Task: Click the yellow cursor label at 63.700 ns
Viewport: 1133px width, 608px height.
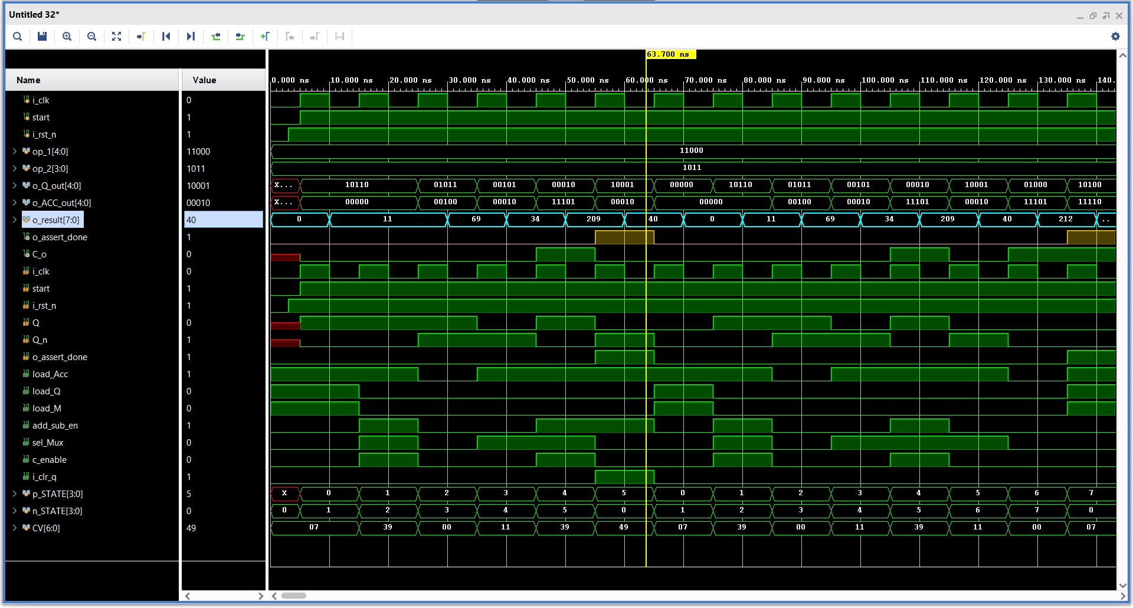Action: tap(670, 54)
